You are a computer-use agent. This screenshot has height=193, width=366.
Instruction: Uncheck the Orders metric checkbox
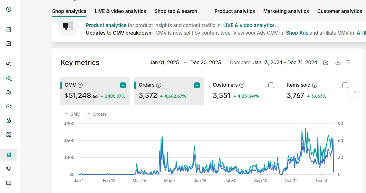click(x=197, y=85)
